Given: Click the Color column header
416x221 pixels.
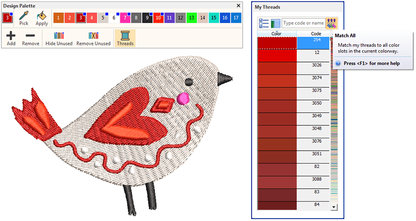Looking at the screenshot, I should (276, 34).
